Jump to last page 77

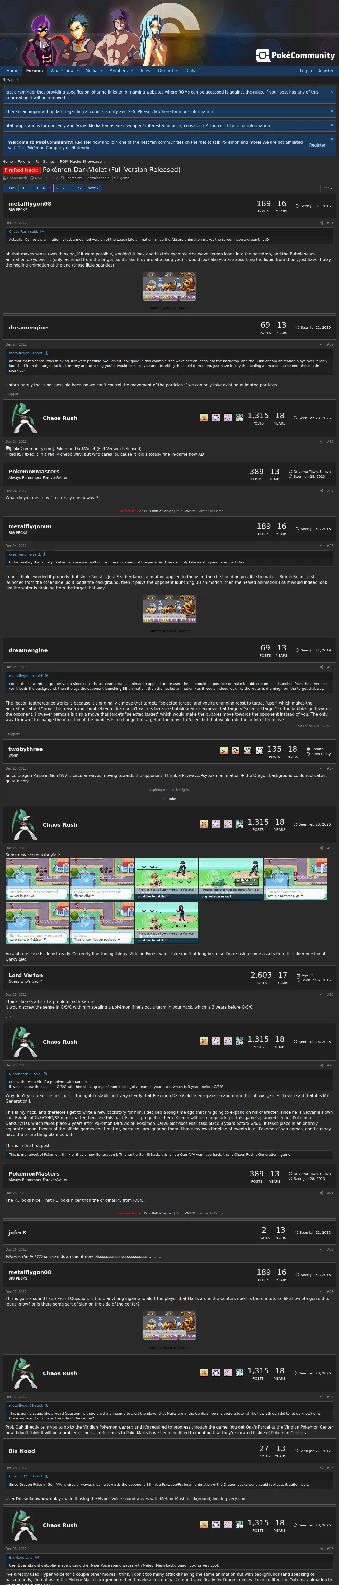coord(79,188)
